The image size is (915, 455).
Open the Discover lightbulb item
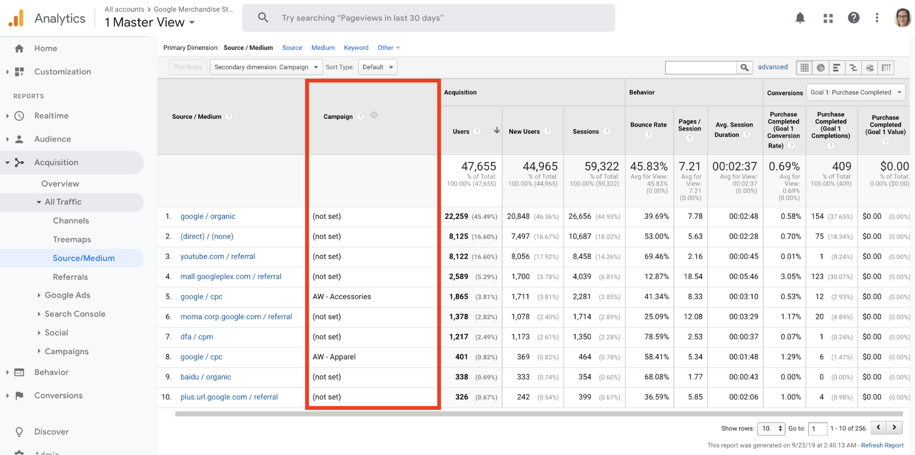pos(19,432)
